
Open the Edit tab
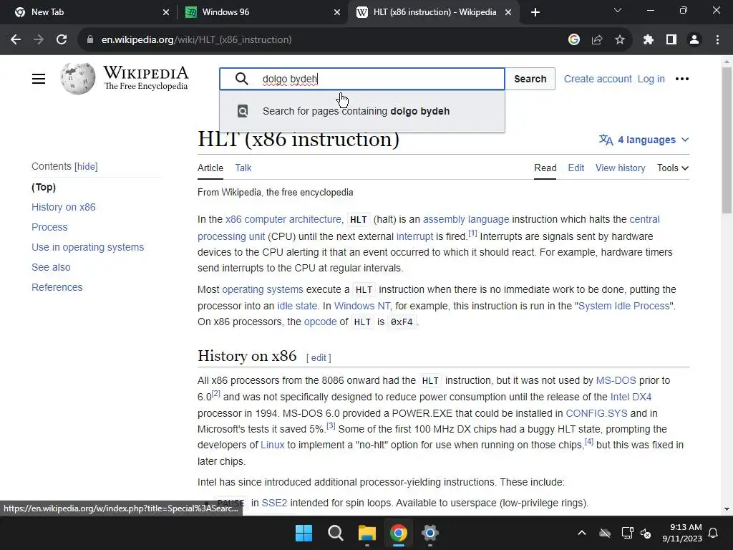coord(576,168)
